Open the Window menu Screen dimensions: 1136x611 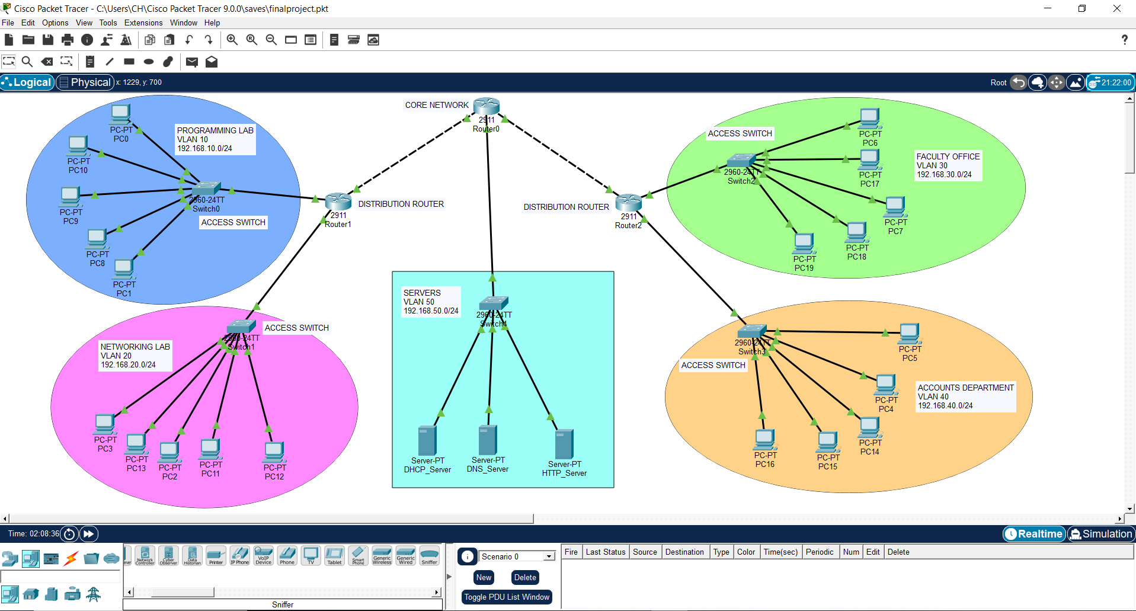coord(184,23)
